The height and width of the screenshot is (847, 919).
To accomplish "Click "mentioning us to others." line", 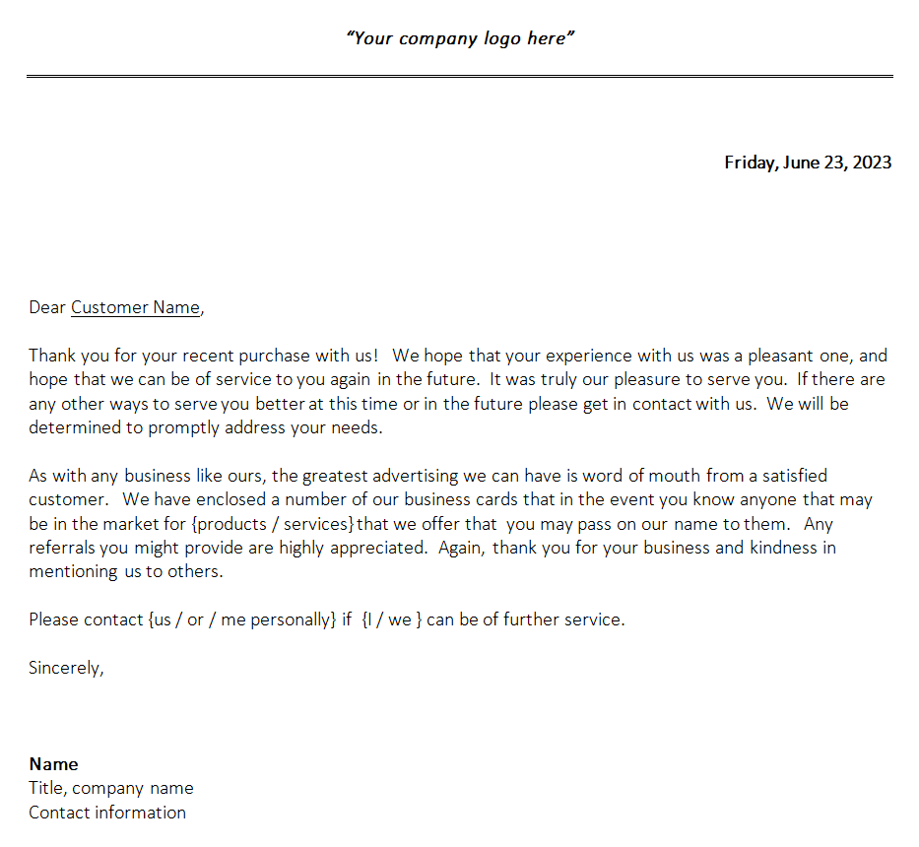I will pos(126,571).
